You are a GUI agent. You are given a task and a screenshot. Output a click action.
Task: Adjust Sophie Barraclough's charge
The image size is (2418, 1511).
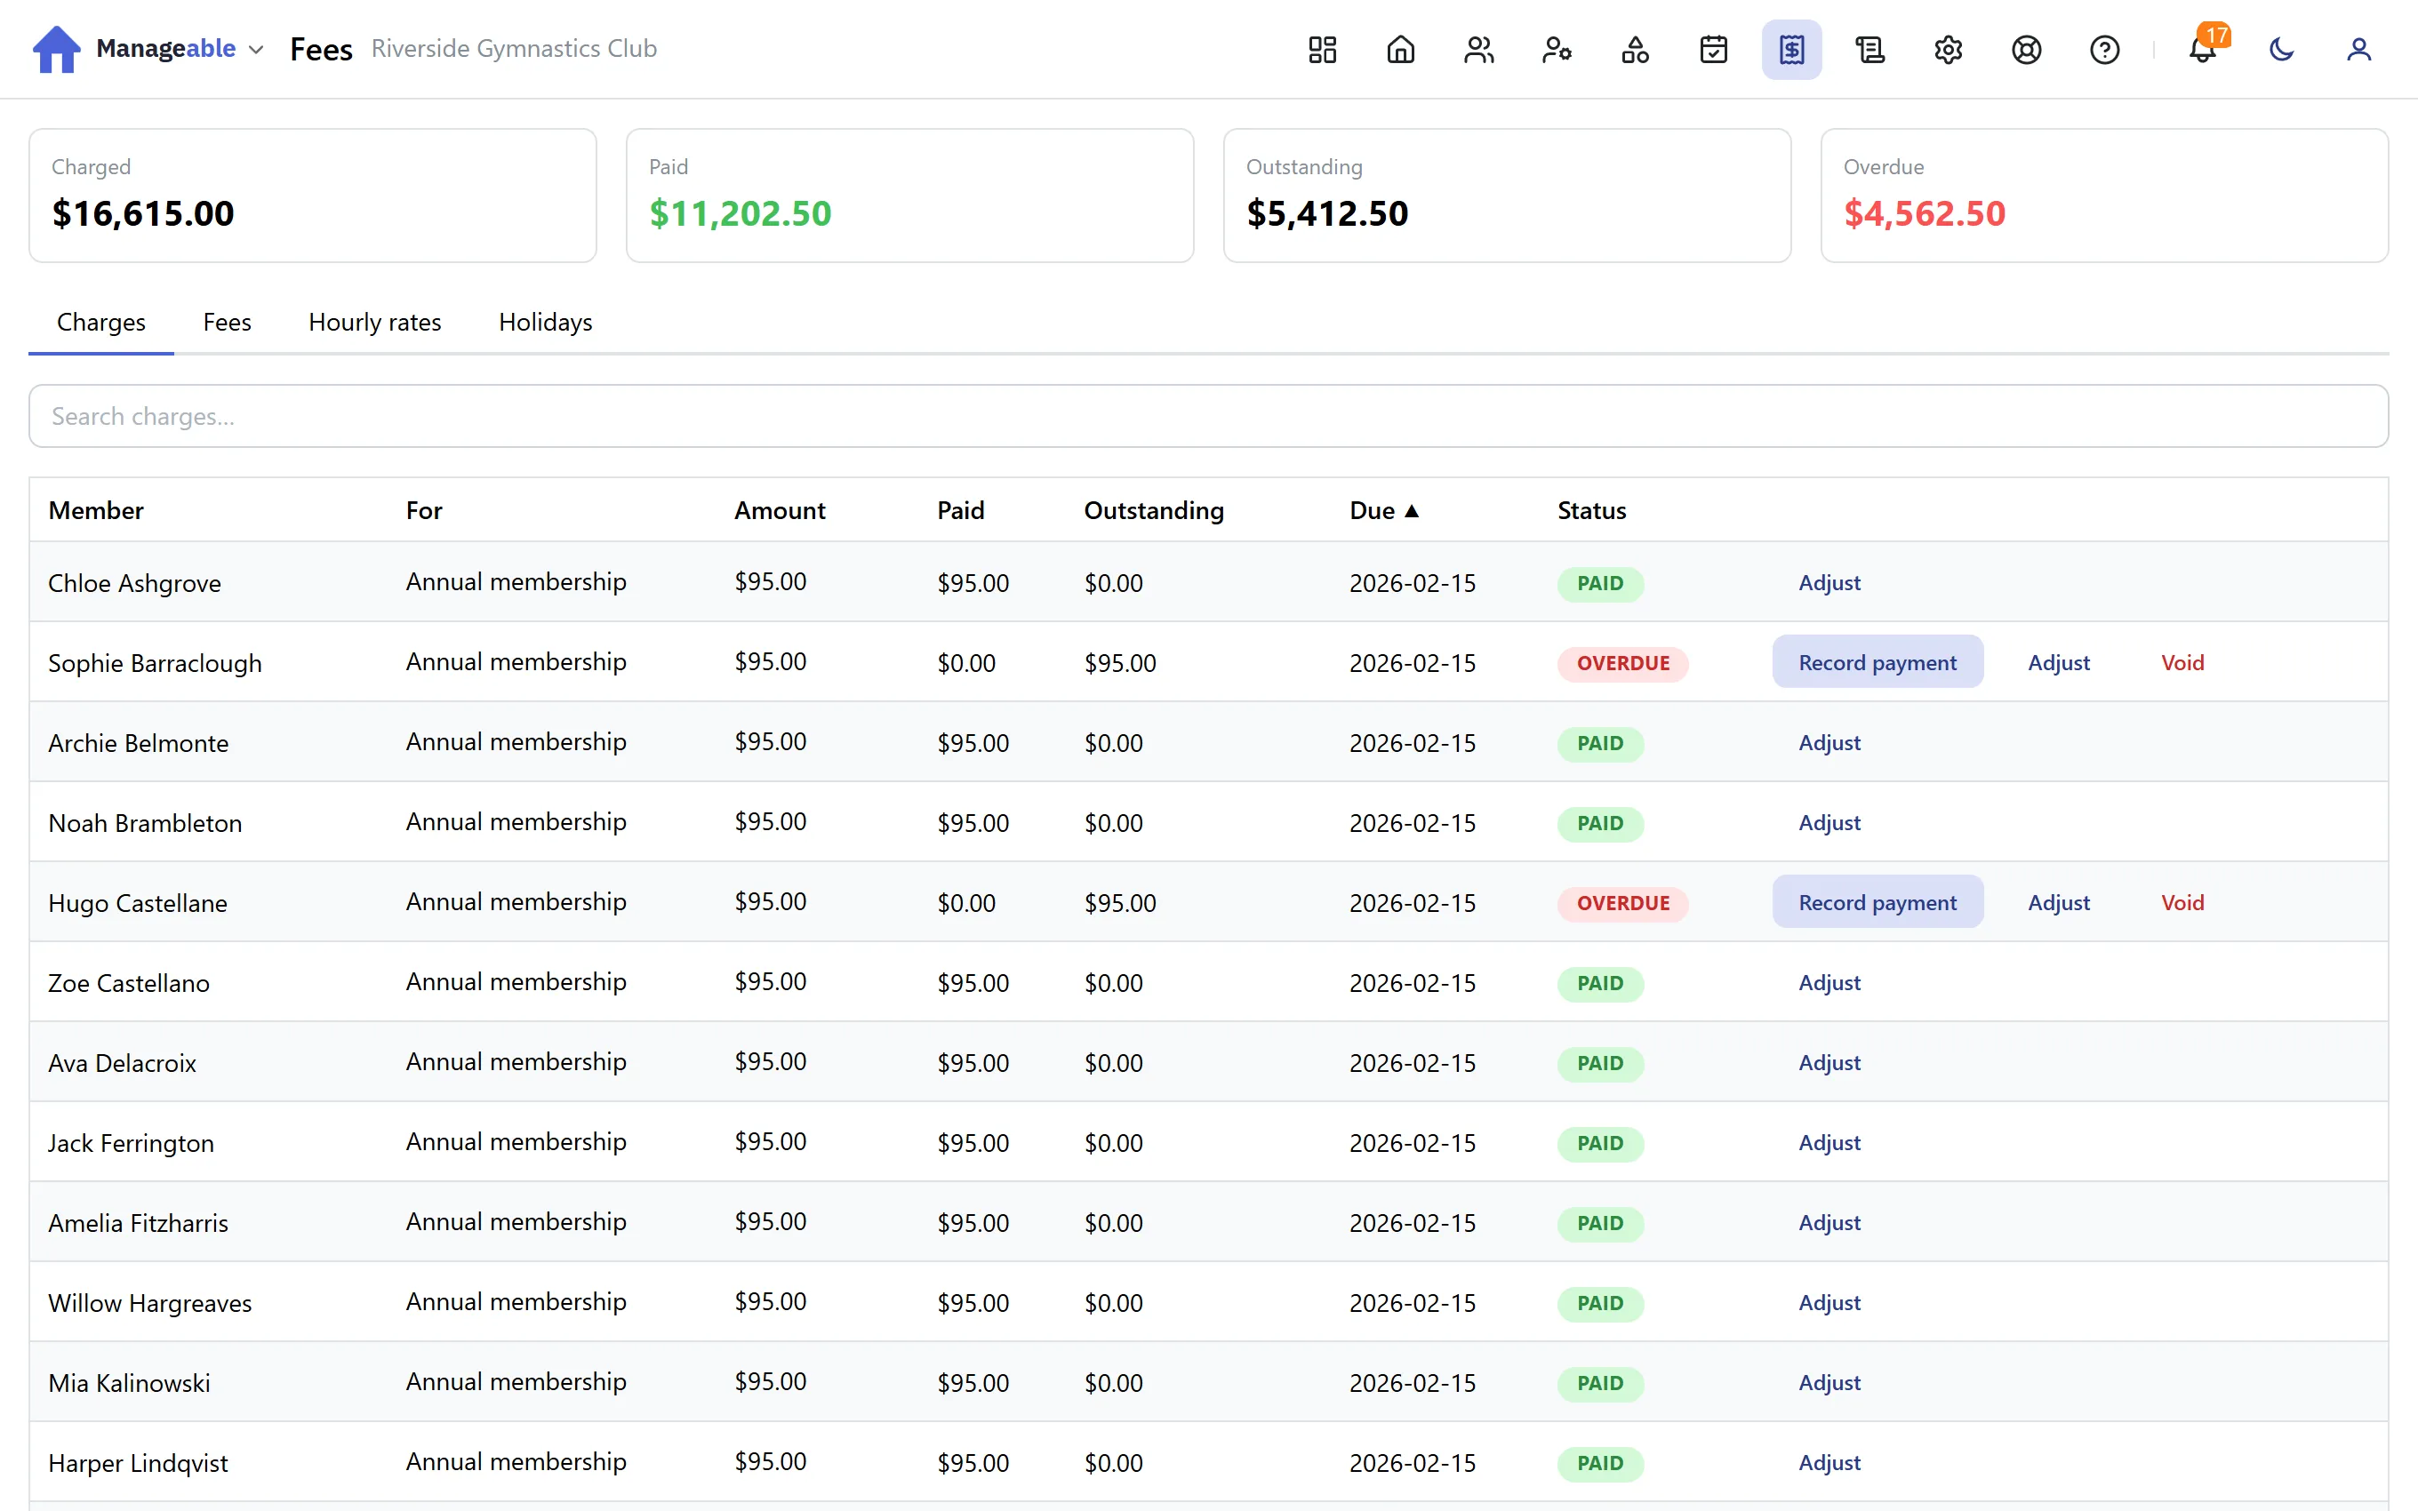click(x=2058, y=662)
